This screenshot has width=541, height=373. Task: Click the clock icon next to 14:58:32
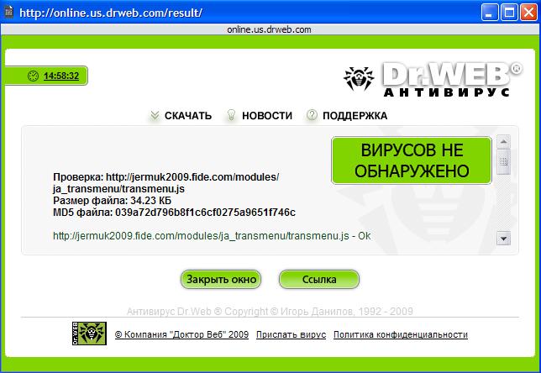(x=33, y=76)
